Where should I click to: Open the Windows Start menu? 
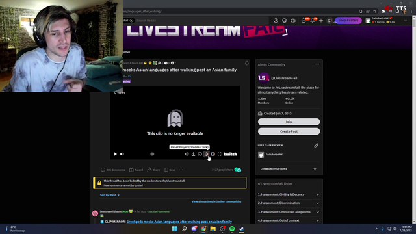[x=175, y=229]
